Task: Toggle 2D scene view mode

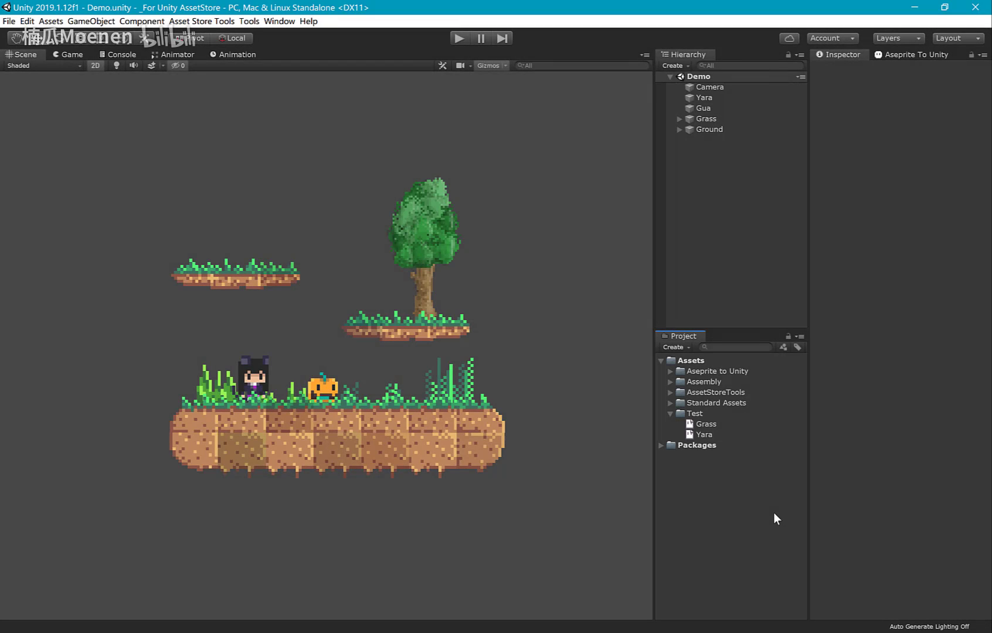Action: click(x=95, y=66)
